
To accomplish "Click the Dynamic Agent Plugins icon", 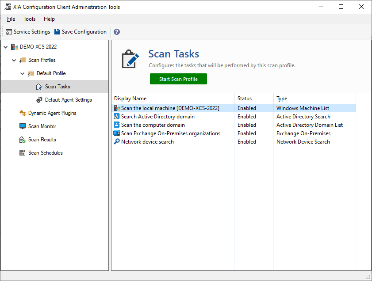I will pyautogui.click(x=23, y=113).
